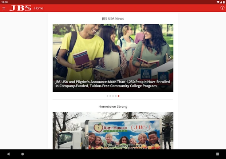This screenshot has height=159, width=226.
Task: Tap Android home circle button
Action: (x=23, y=154)
